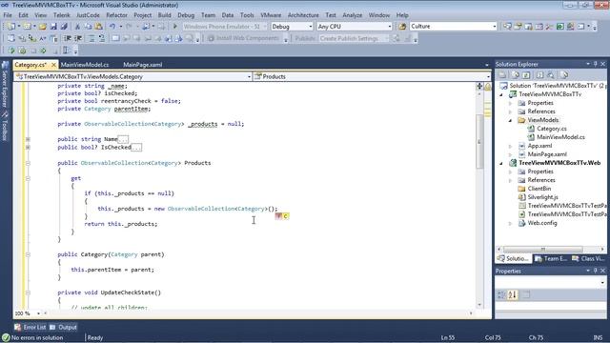Click the New Project toolbar icon
The image size is (610, 343).
click(x=10, y=27)
